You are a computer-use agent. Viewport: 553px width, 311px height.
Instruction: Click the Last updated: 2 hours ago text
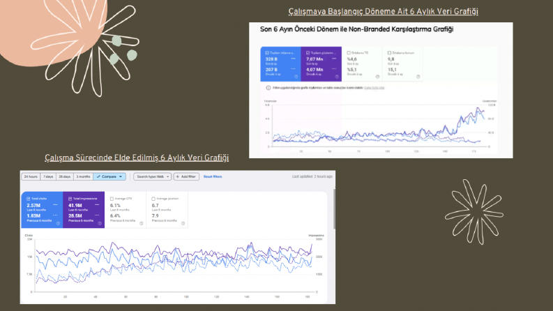pyautogui.click(x=312, y=176)
